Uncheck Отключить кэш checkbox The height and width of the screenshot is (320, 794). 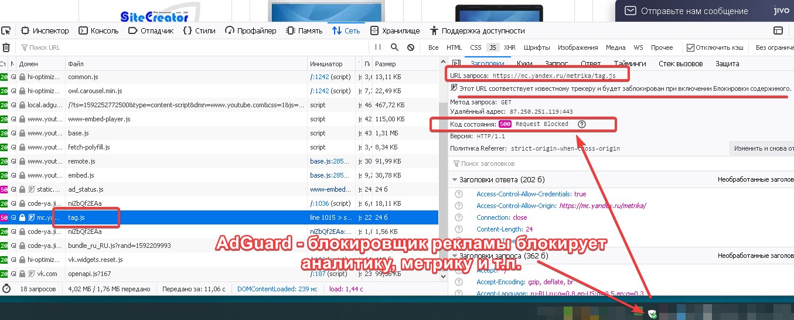coord(691,47)
